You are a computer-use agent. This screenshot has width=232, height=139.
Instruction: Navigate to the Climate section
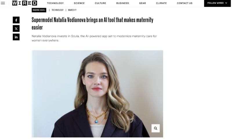(x=161, y=3)
